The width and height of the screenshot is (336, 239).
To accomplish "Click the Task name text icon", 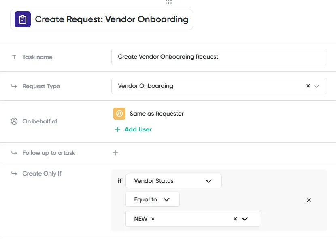I will click(x=14, y=57).
